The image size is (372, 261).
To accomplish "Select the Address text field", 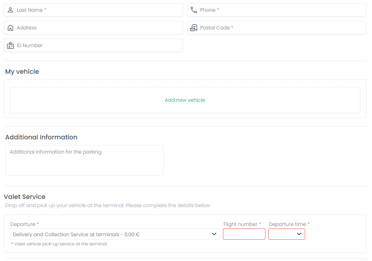I will (x=106, y=28).
